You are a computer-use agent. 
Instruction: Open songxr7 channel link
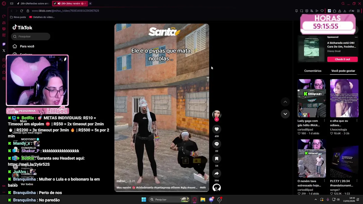pyautogui.click(x=335, y=190)
